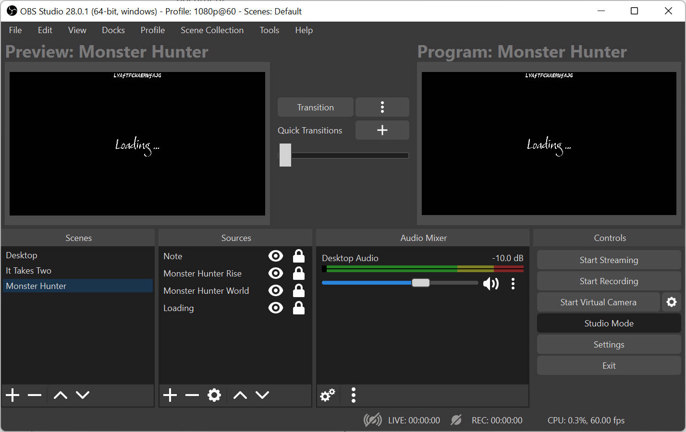686x432 pixels.
Task: Select the It Takes Two scene
Action: point(28,270)
